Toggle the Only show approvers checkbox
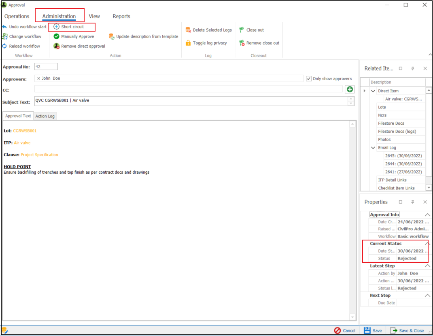The height and width of the screenshot is (336, 433). point(309,79)
